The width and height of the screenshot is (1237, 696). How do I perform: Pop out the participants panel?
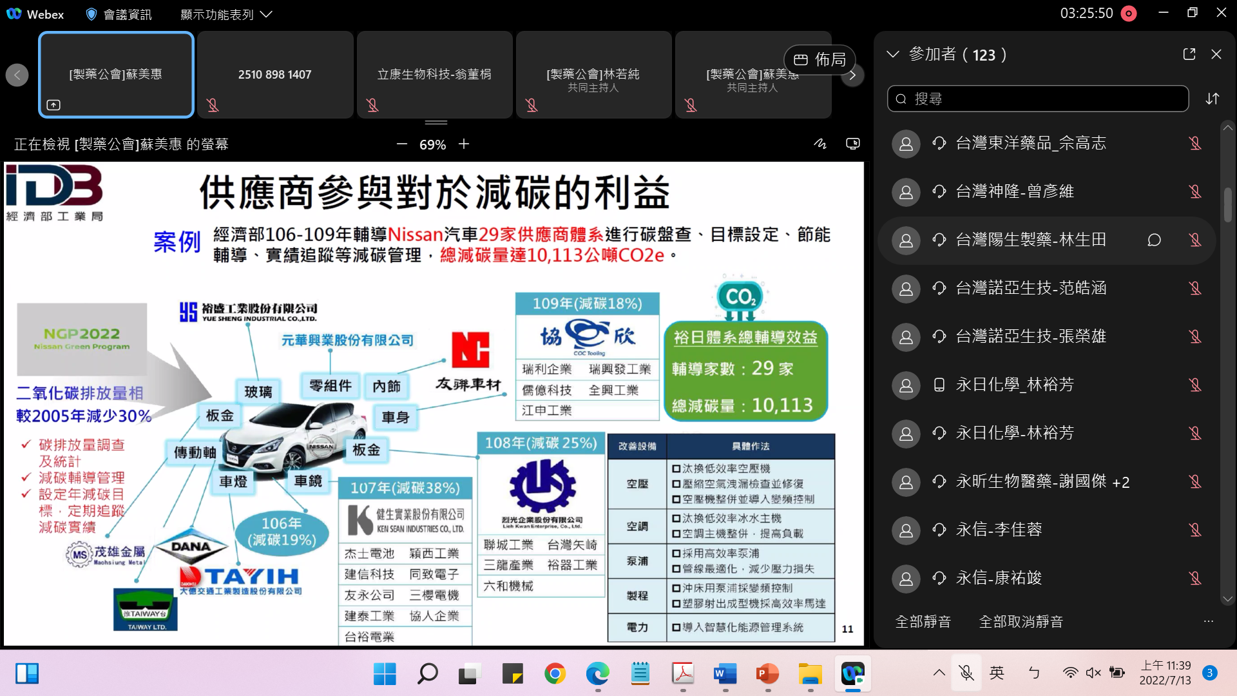[1189, 54]
